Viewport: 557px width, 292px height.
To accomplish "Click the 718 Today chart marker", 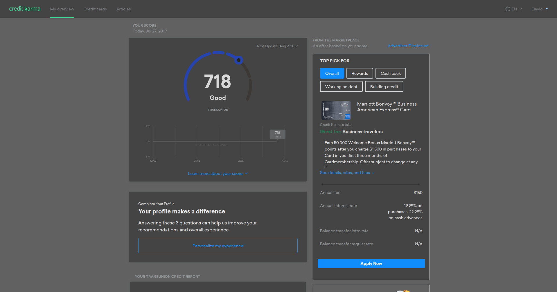I will tap(278, 134).
